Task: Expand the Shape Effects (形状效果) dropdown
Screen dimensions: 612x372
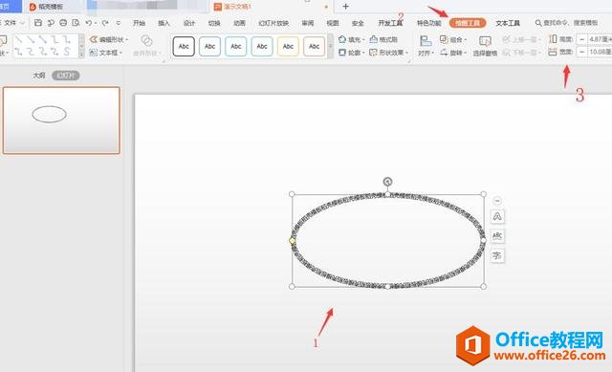Action: (x=389, y=53)
